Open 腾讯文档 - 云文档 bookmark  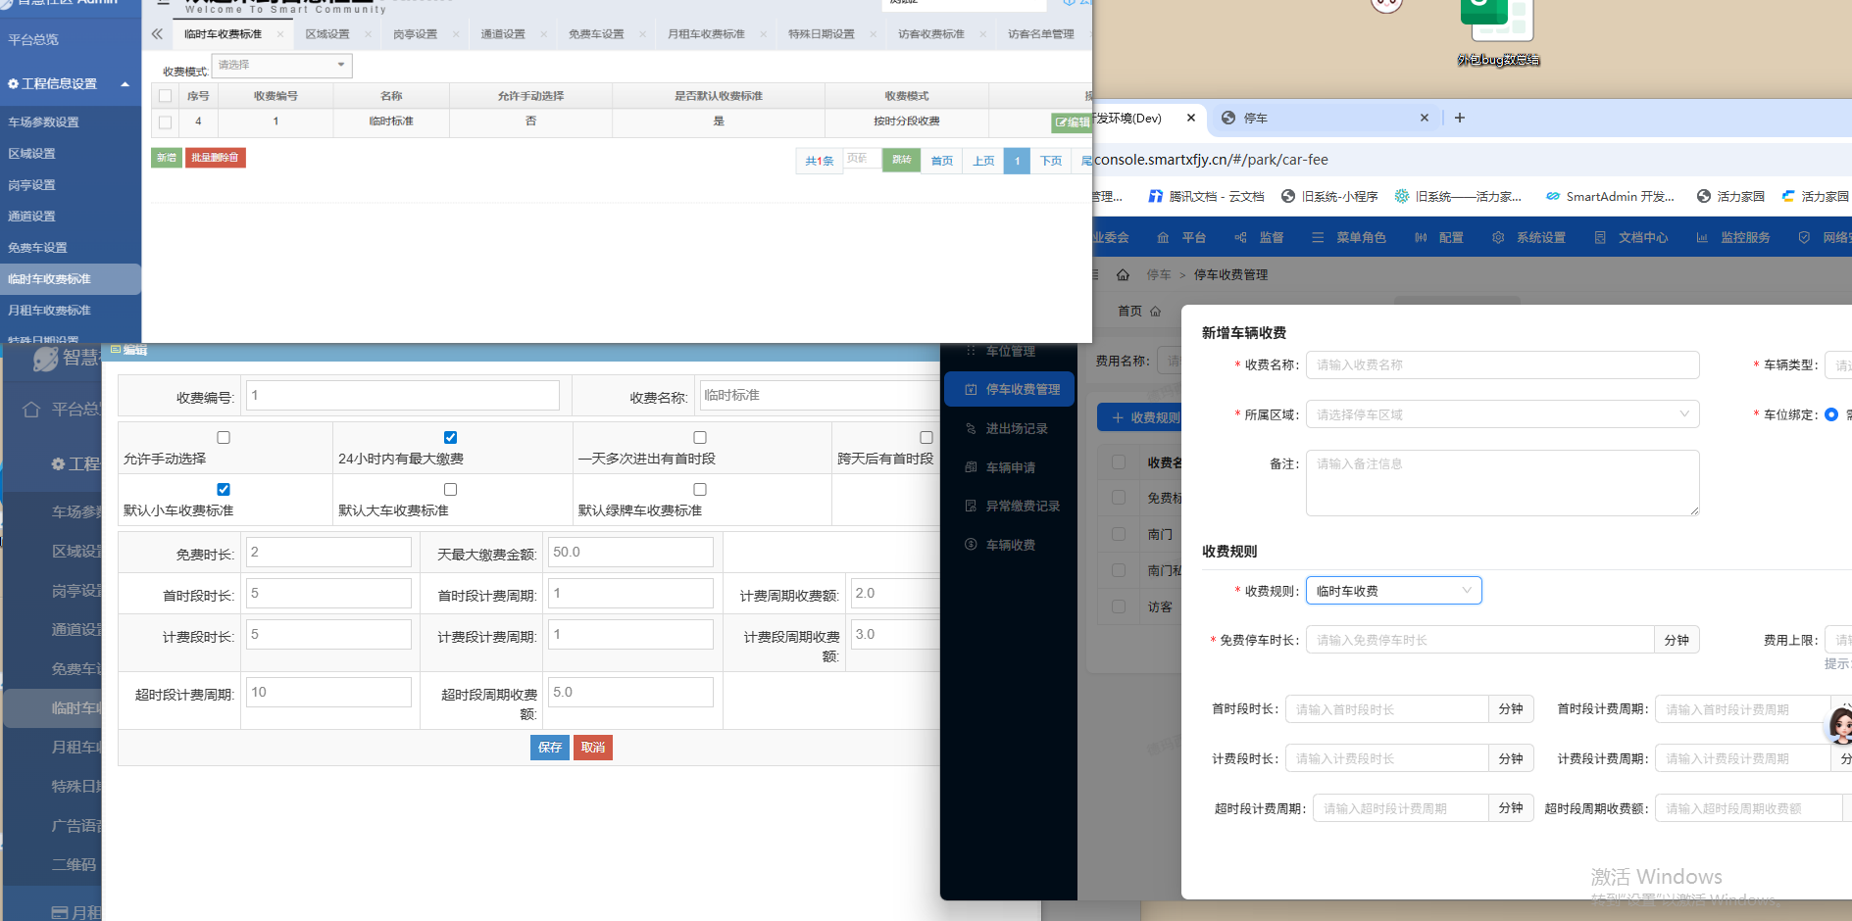(x=1206, y=197)
